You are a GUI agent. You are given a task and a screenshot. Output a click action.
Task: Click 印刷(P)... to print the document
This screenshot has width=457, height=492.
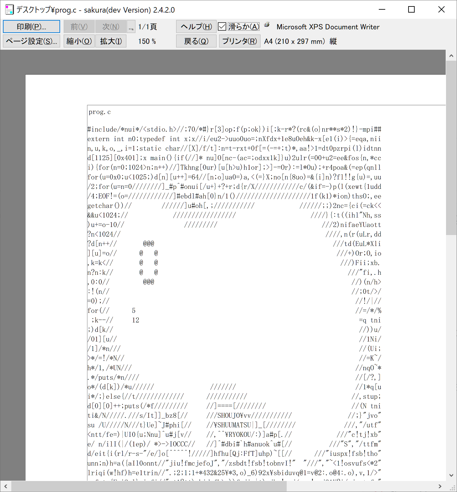(x=31, y=26)
